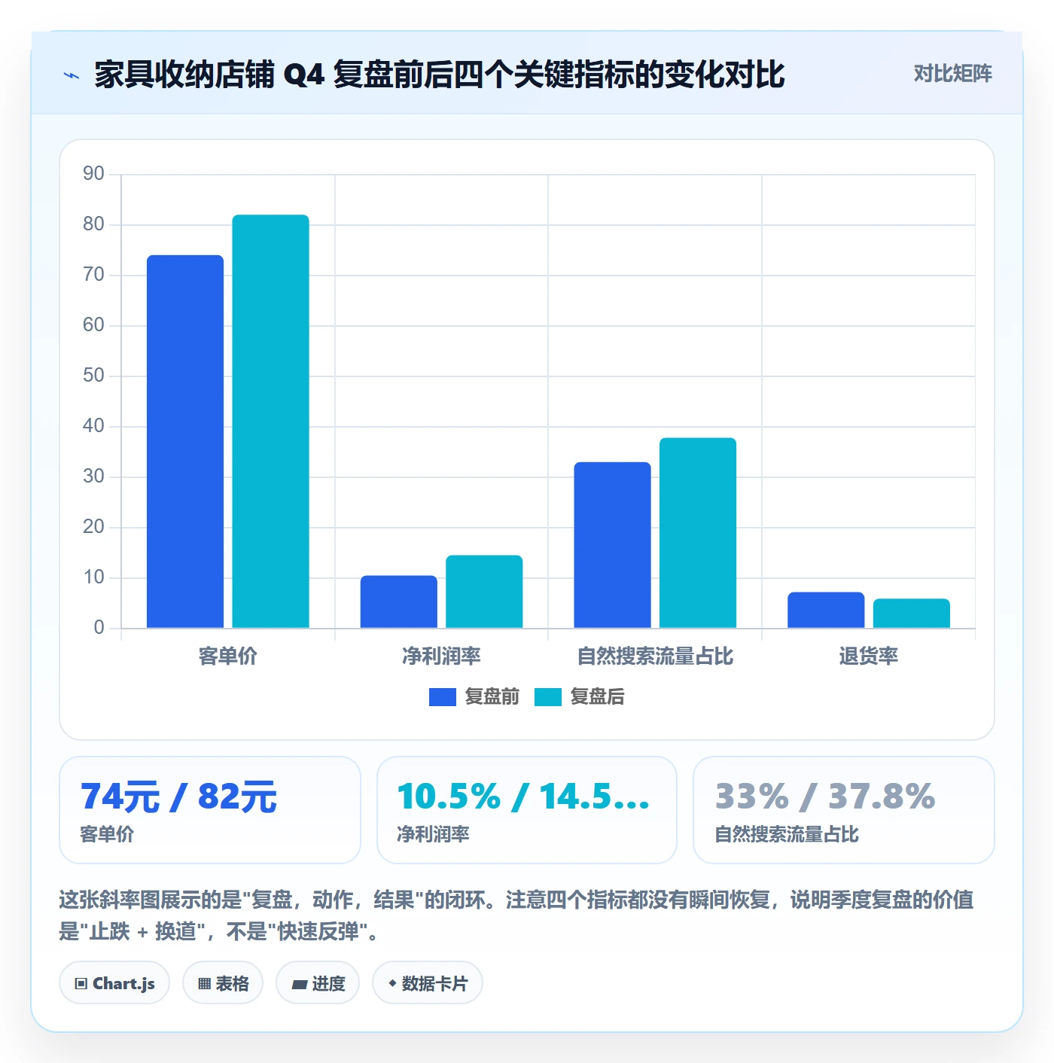Select the 表格 tag chip
Image resolution: width=1054 pixels, height=1063 pixels.
223,983
